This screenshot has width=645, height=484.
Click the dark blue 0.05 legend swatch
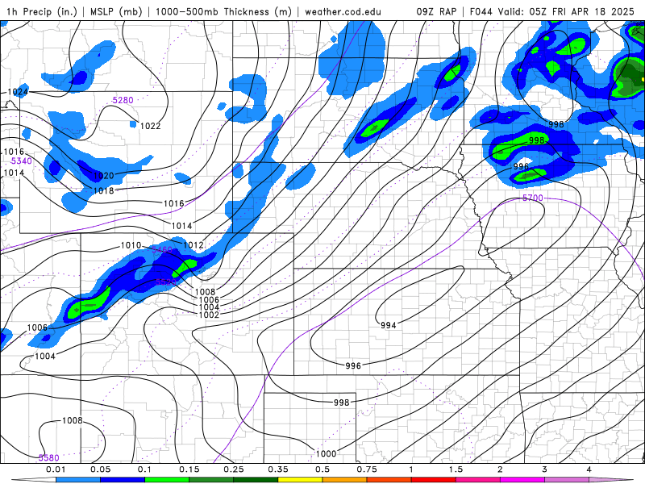click(123, 480)
